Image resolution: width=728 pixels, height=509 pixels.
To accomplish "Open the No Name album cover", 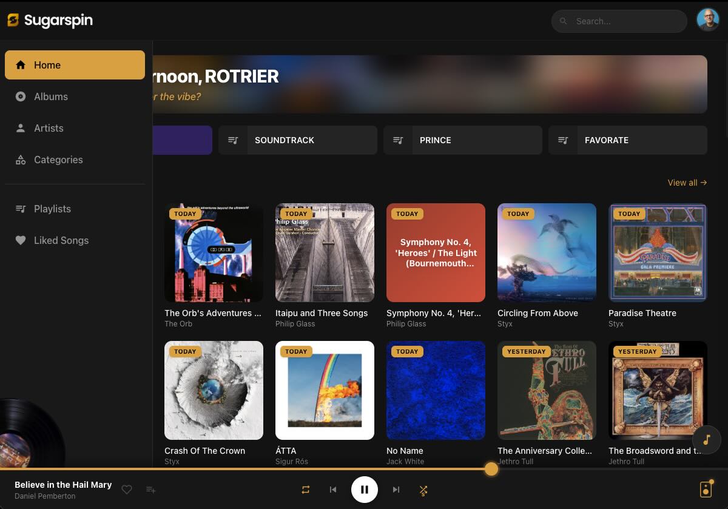I will pos(436,390).
